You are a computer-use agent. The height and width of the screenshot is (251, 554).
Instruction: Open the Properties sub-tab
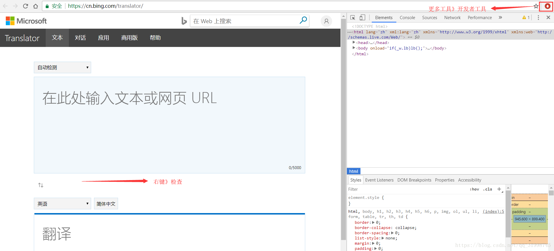(x=445, y=180)
